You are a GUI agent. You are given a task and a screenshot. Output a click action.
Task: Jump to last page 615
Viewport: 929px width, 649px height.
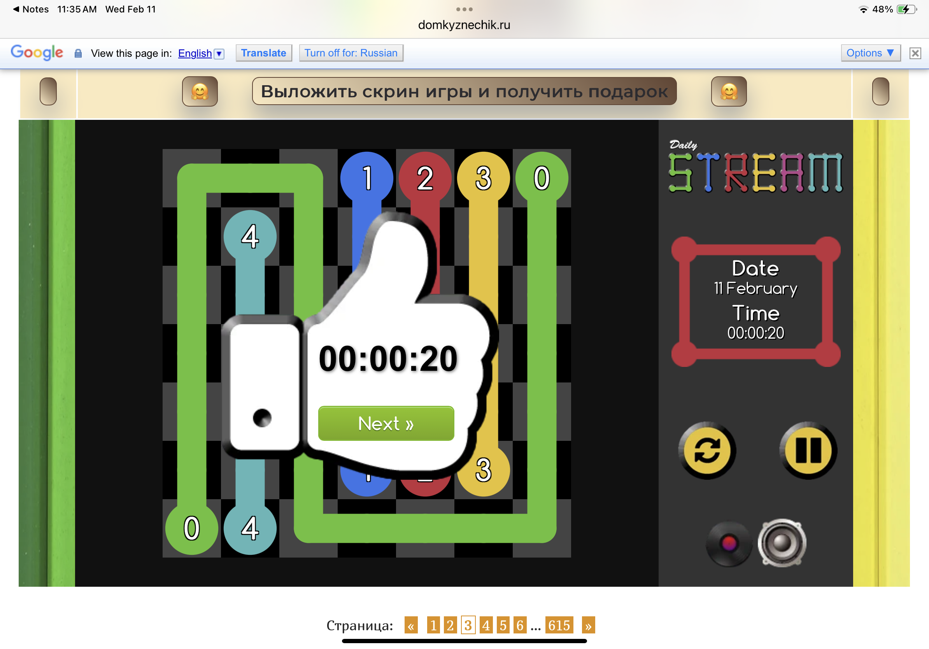pos(559,625)
